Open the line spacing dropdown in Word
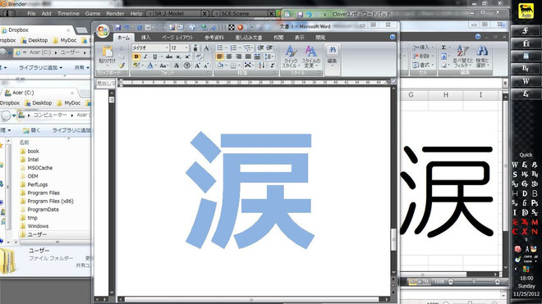Screen dimensions: 542x304 point(269,57)
